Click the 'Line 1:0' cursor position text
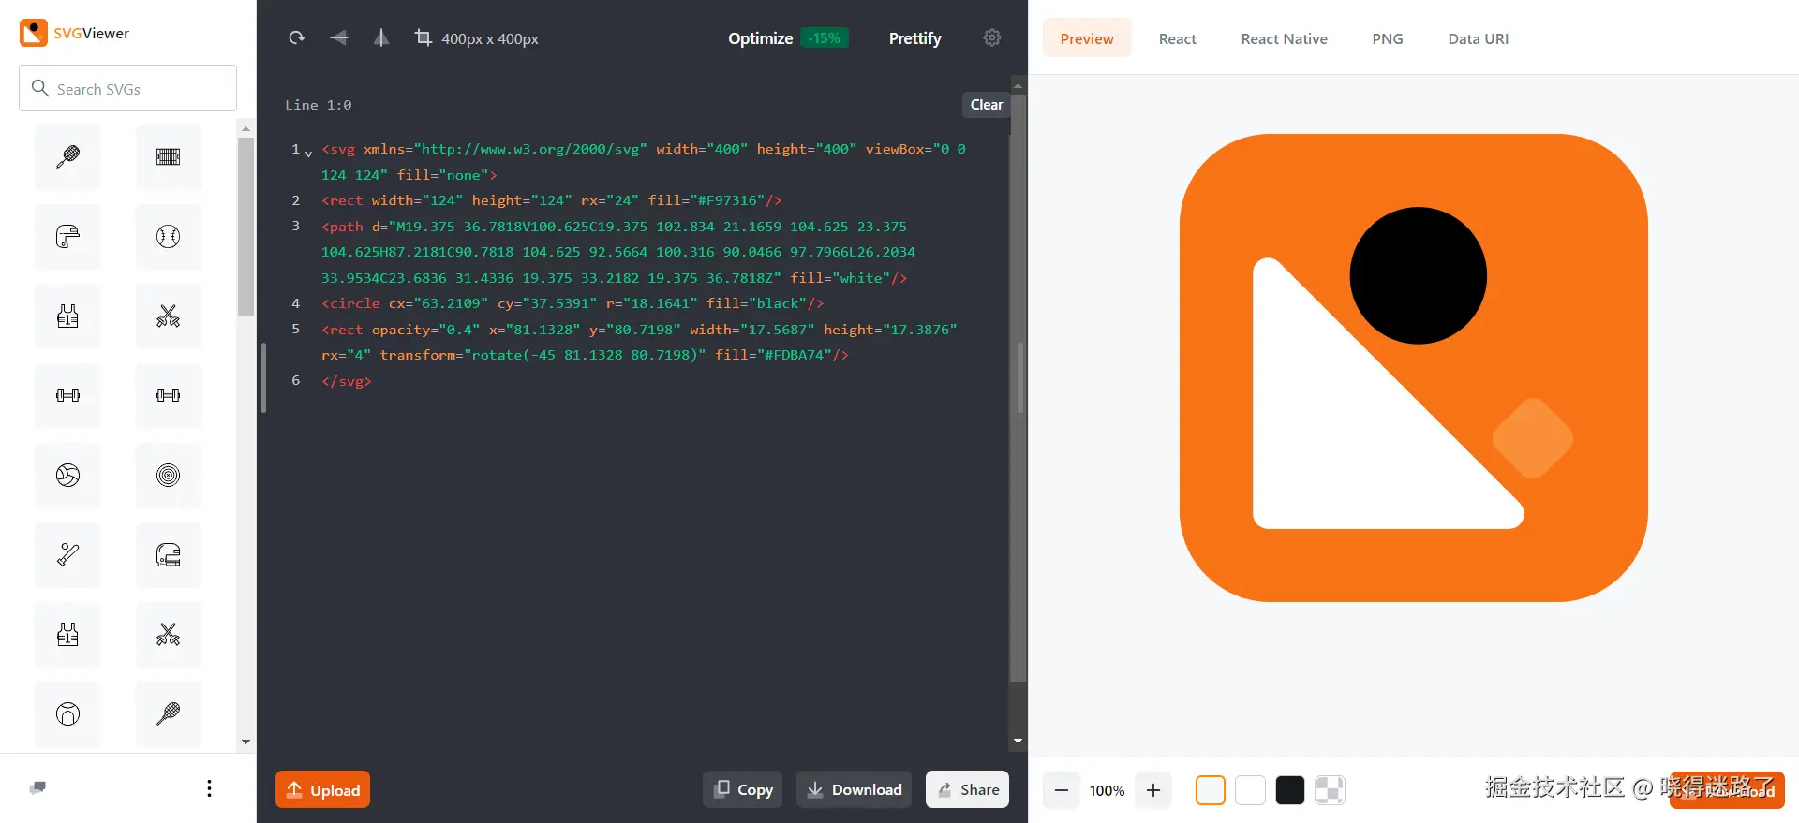 tap(319, 105)
